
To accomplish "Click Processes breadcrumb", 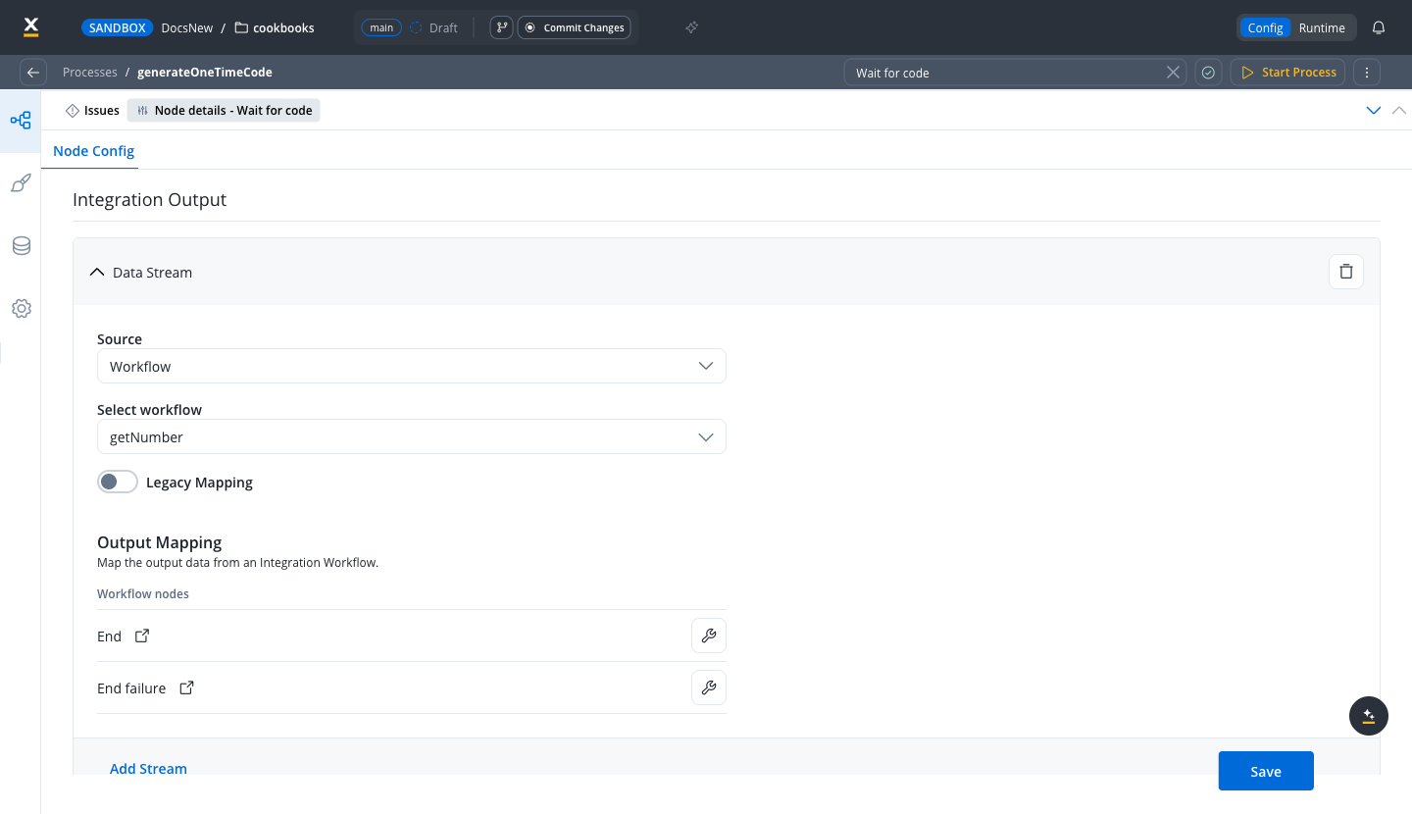I will tap(89, 73).
